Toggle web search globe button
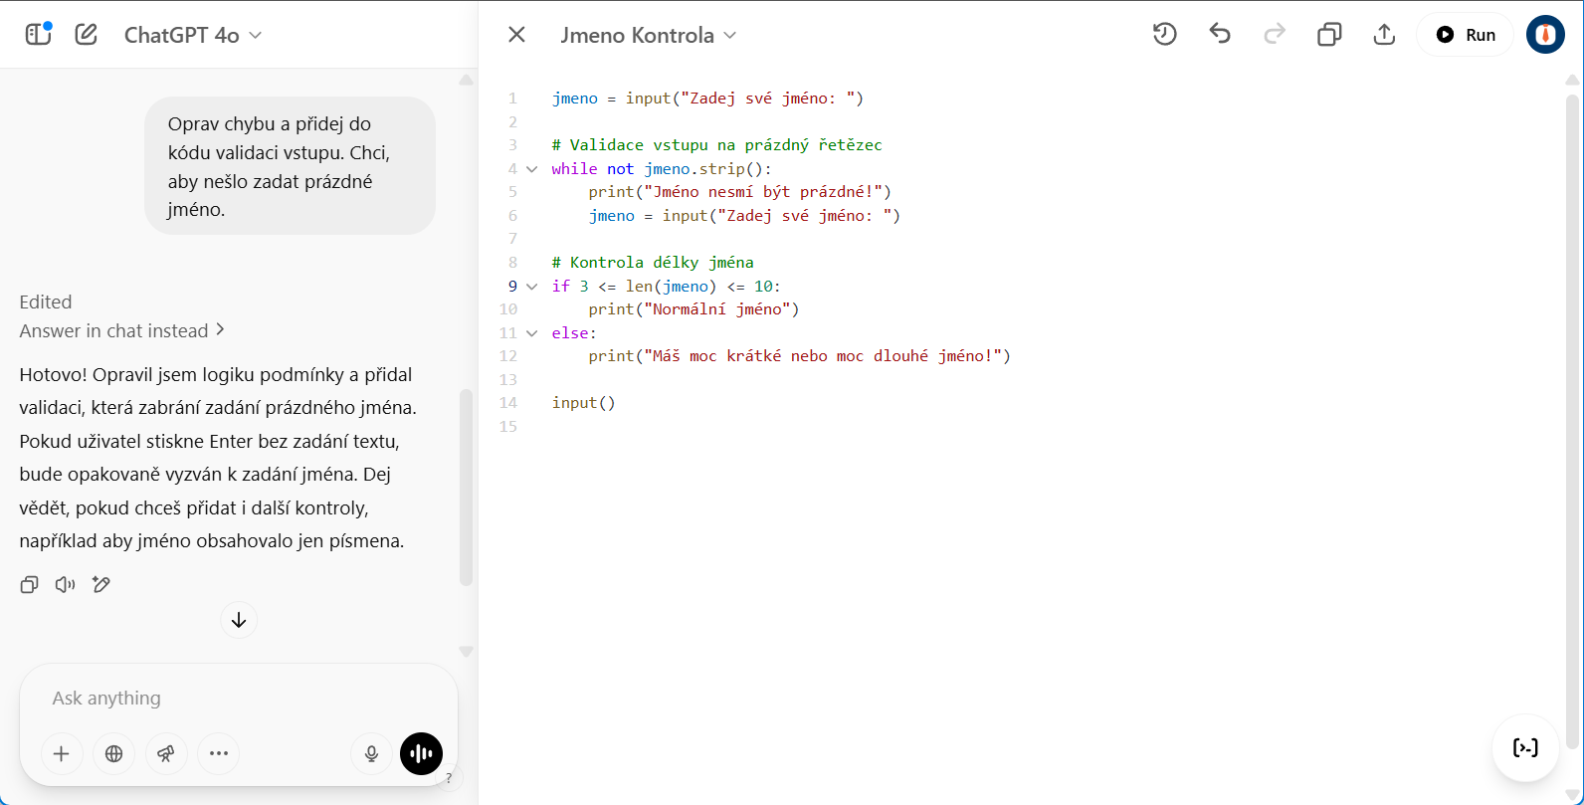Image resolution: width=1584 pixels, height=805 pixels. 113,754
